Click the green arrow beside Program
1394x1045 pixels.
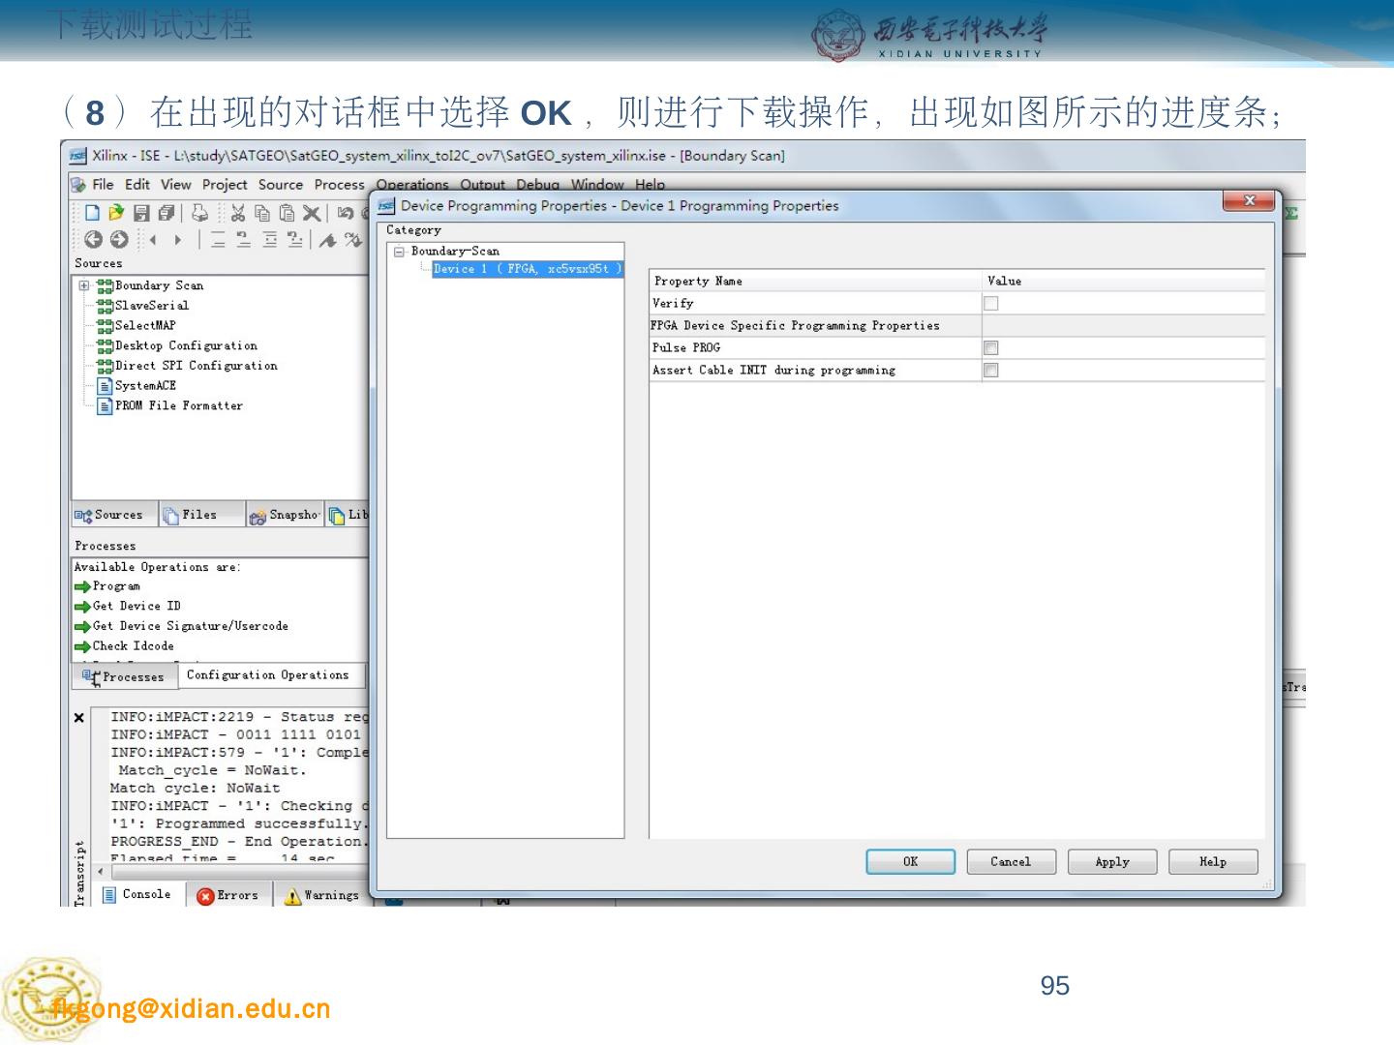[x=82, y=587]
